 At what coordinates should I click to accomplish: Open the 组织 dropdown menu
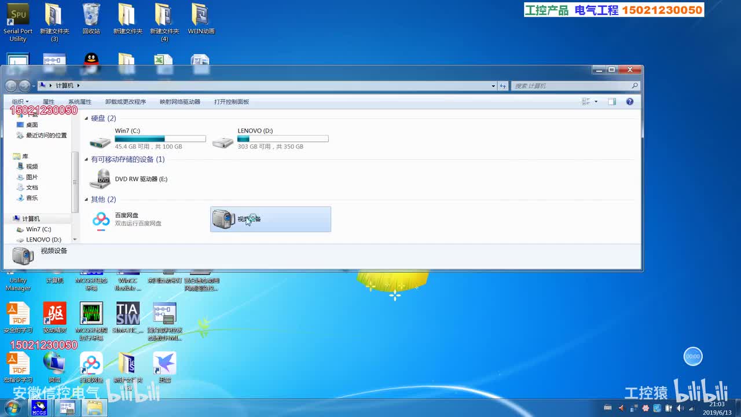click(x=20, y=102)
